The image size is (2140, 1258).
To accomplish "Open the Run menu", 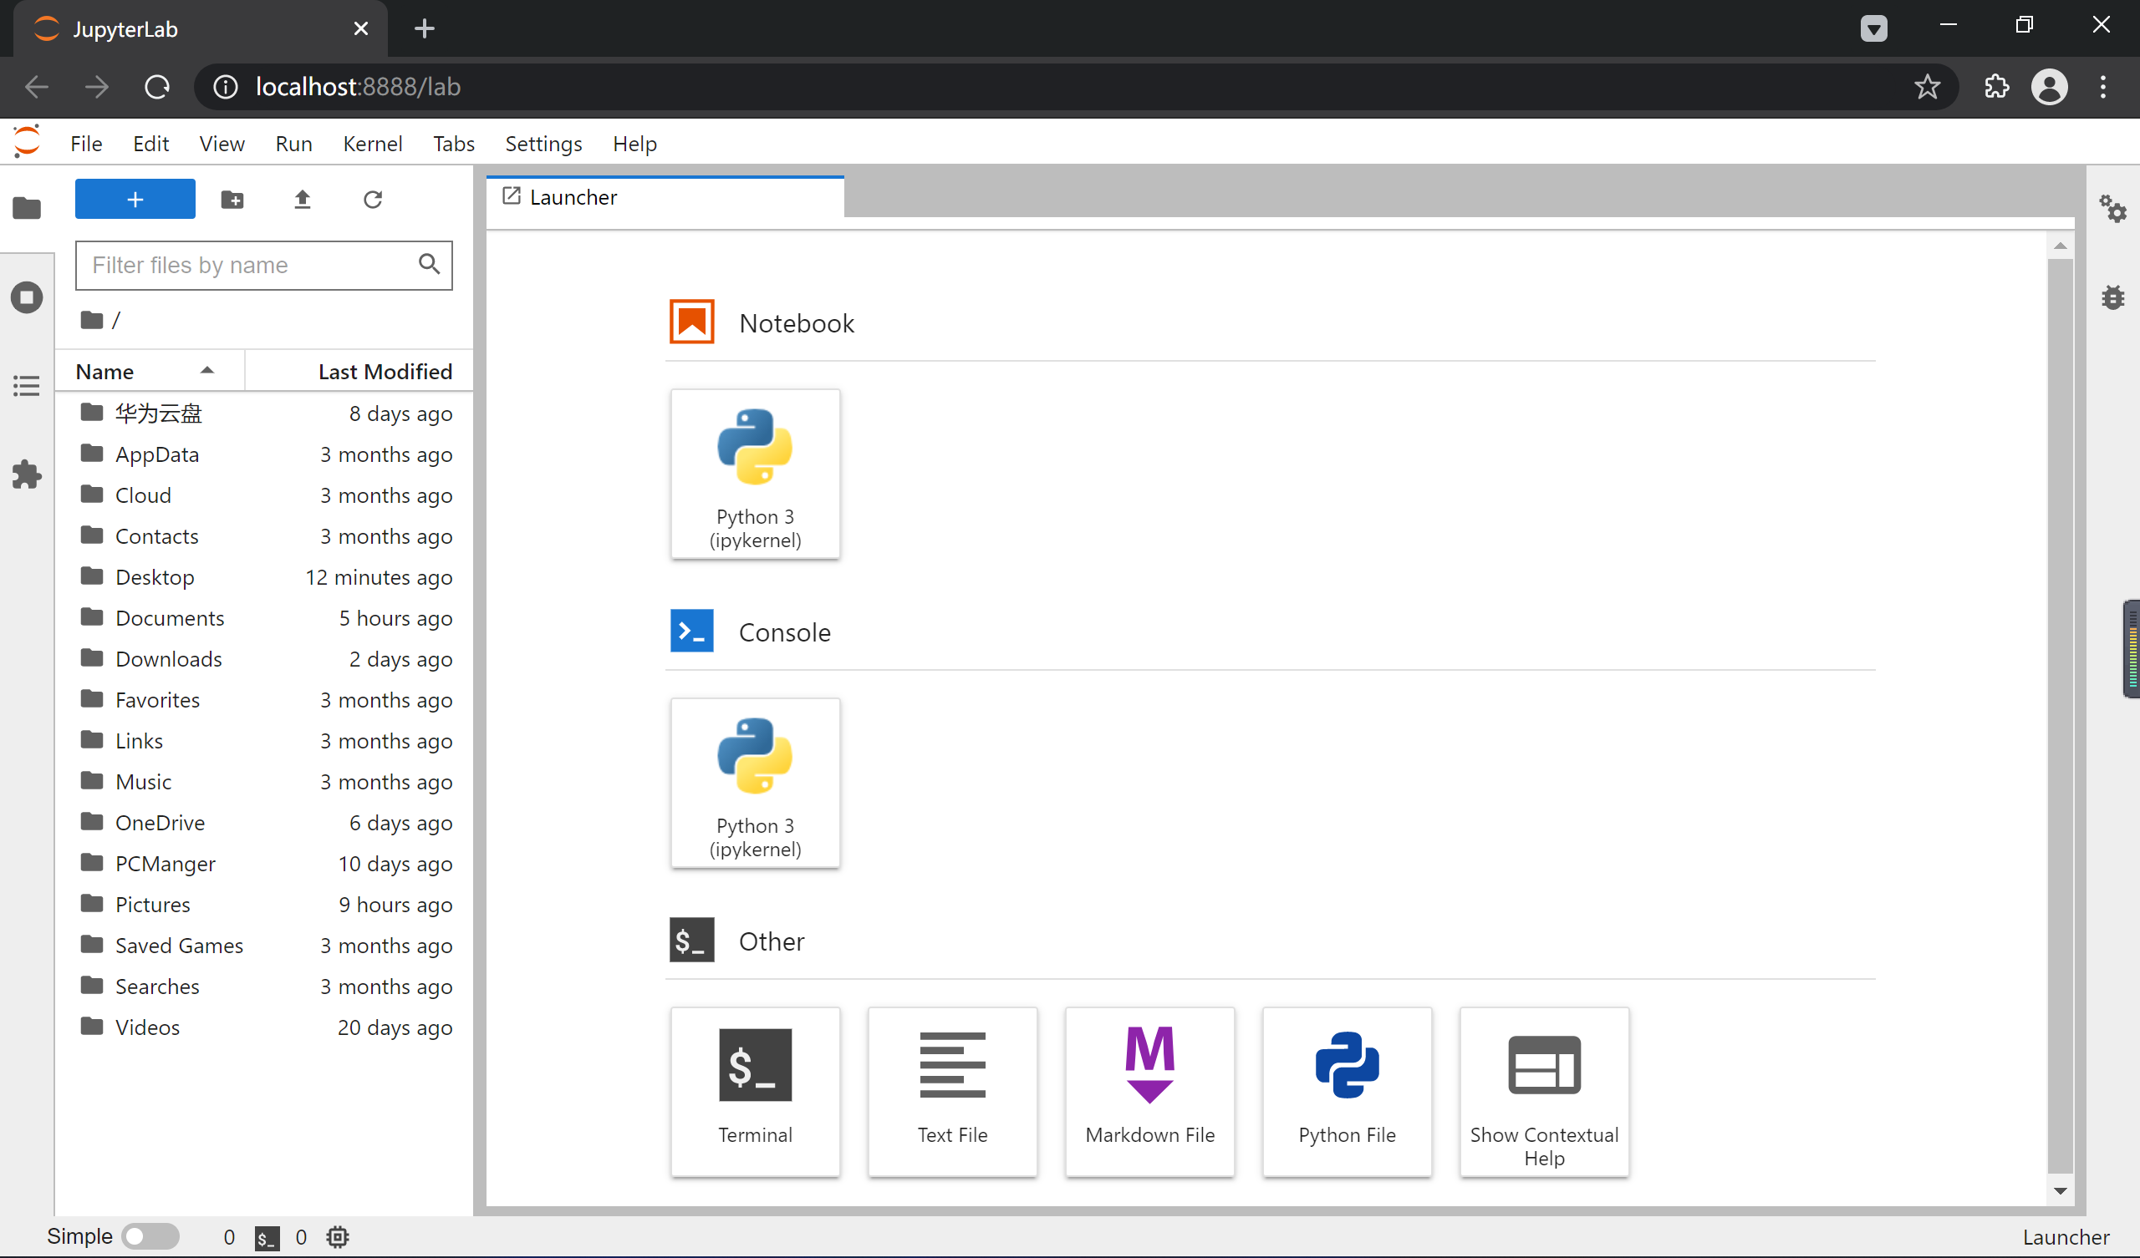I will coord(293,144).
